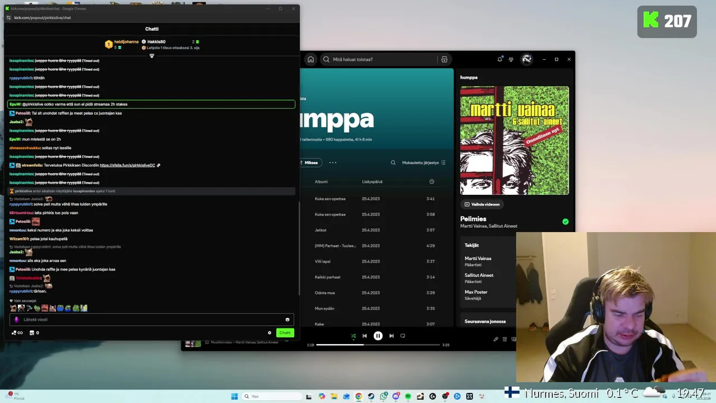Sort by the Albumi column header
Screen dimensions: 716x403
tap(321, 181)
